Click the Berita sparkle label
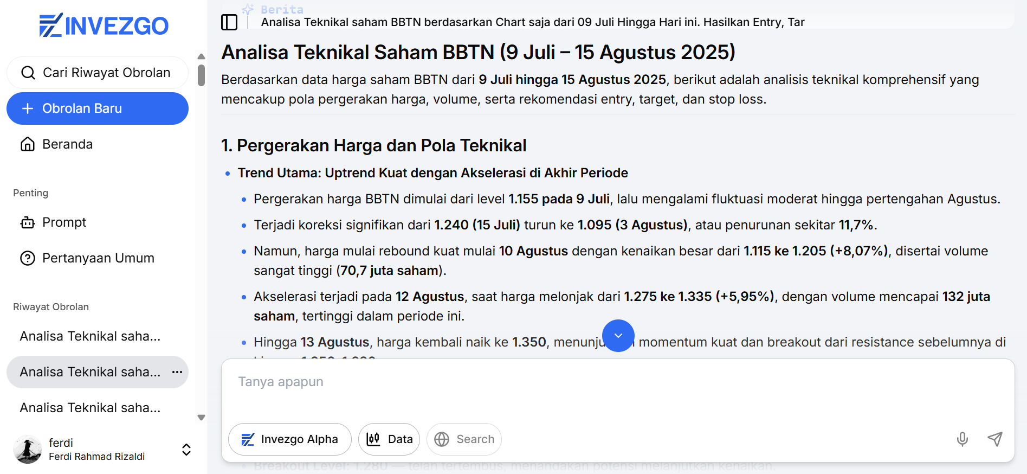This screenshot has width=1027, height=474. 273,9
